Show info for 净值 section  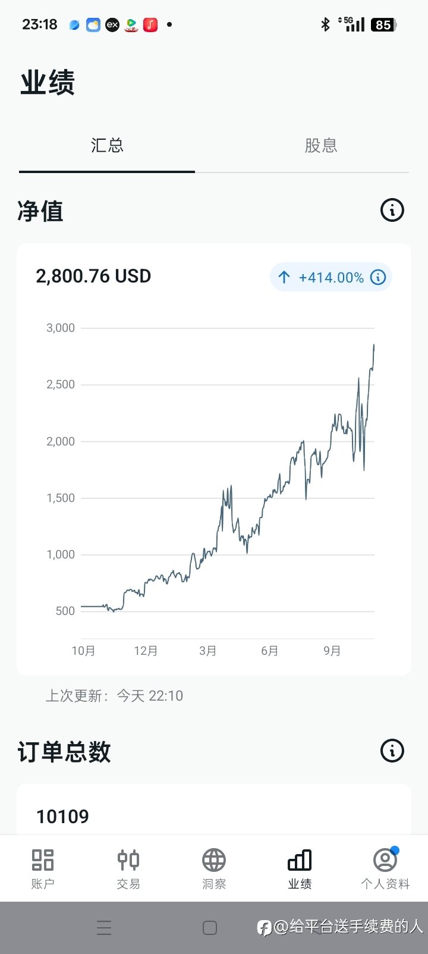coord(392,210)
